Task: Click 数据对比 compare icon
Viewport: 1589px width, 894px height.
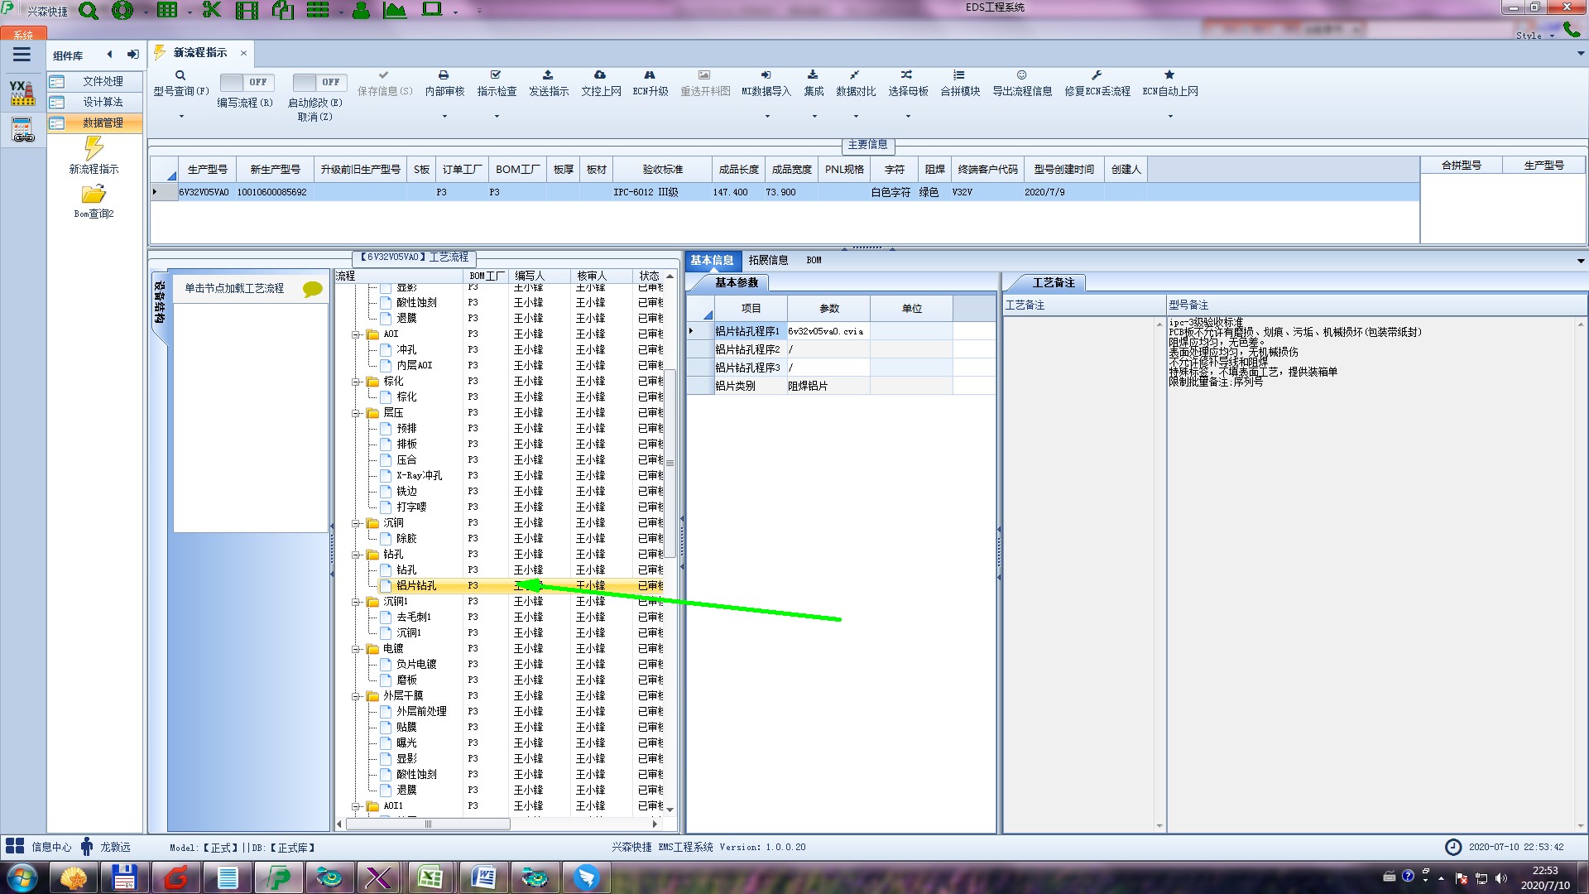Action: (855, 75)
